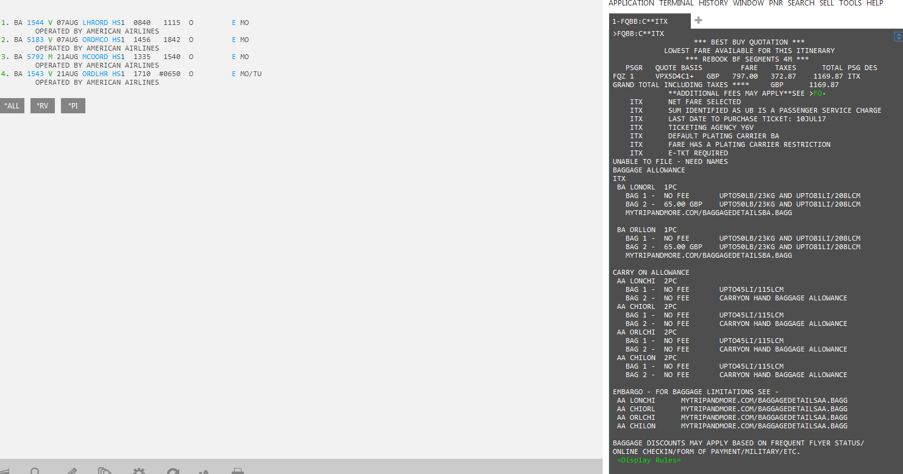Open the SEARCH menu
Screen dimensions: 903x474
click(x=801, y=3)
